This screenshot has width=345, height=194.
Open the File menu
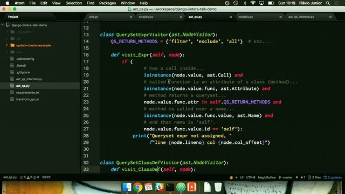tap(32, 3)
